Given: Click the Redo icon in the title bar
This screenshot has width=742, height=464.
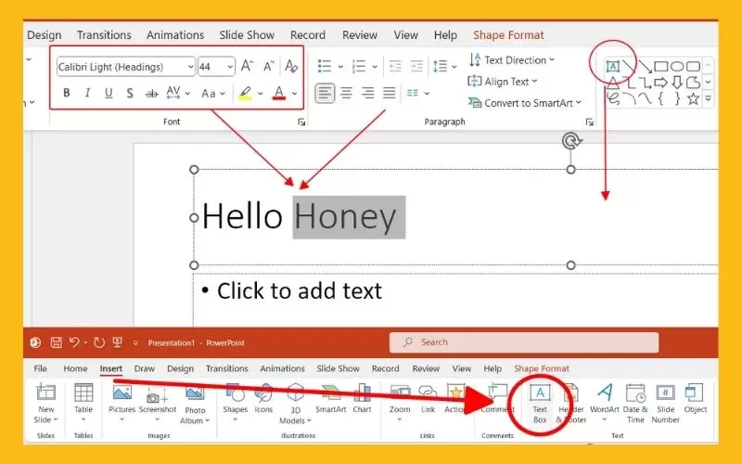Looking at the screenshot, I should [x=99, y=342].
